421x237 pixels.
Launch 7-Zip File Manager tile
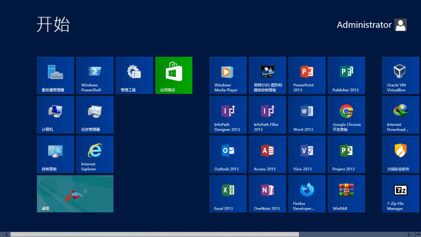point(400,194)
